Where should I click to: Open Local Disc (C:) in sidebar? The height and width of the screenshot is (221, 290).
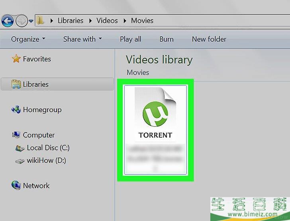coord(48,148)
